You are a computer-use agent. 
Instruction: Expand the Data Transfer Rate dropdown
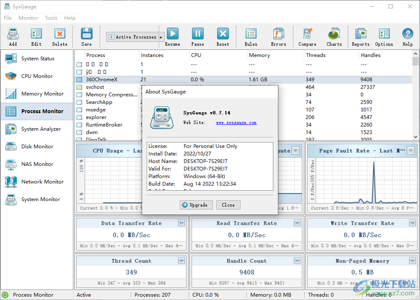point(181,223)
